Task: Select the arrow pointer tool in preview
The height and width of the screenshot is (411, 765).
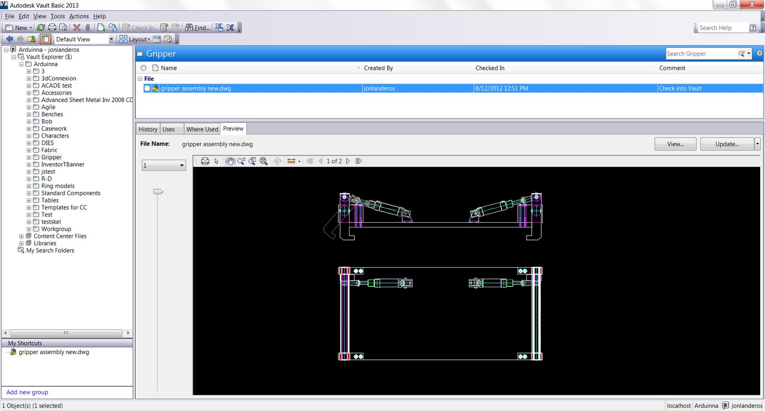Action: tap(217, 161)
